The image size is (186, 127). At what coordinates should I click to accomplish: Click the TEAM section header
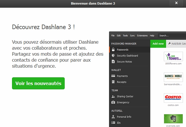[114, 90]
